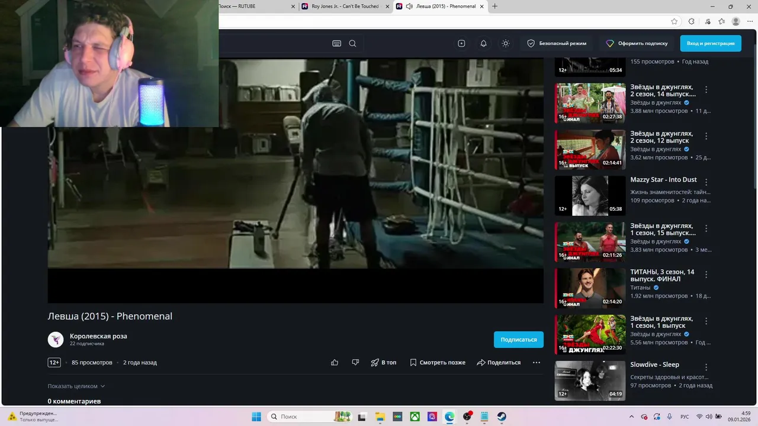This screenshot has width=758, height=426.
Task: Open File Explorer from the taskbar
Action: (x=380, y=417)
